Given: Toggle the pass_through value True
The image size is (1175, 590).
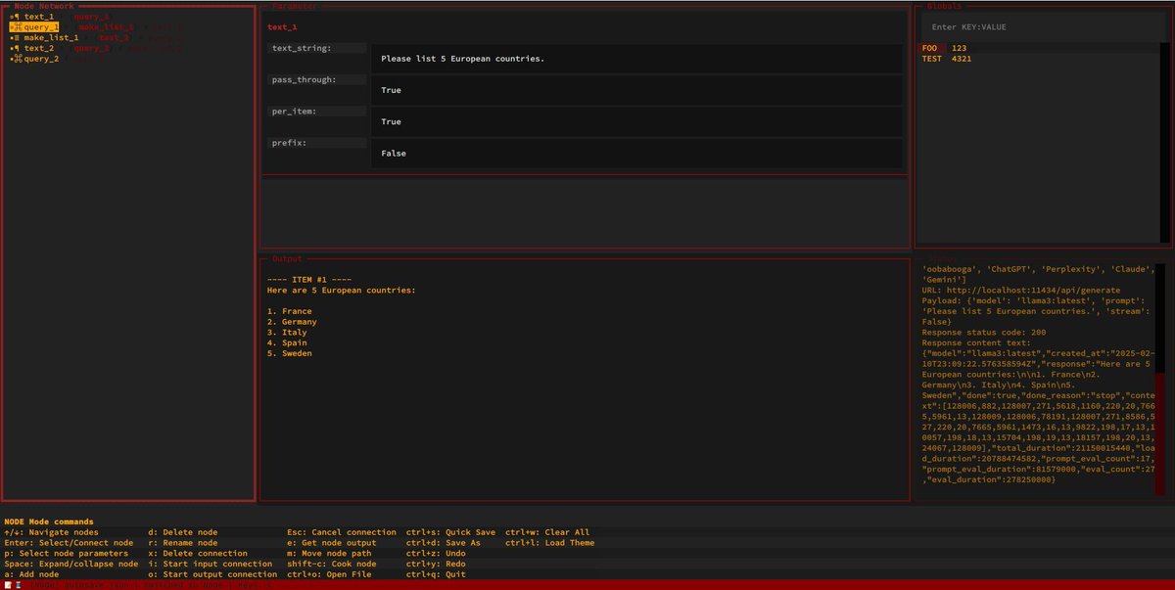Looking at the screenshot, I should coord(636,90).
